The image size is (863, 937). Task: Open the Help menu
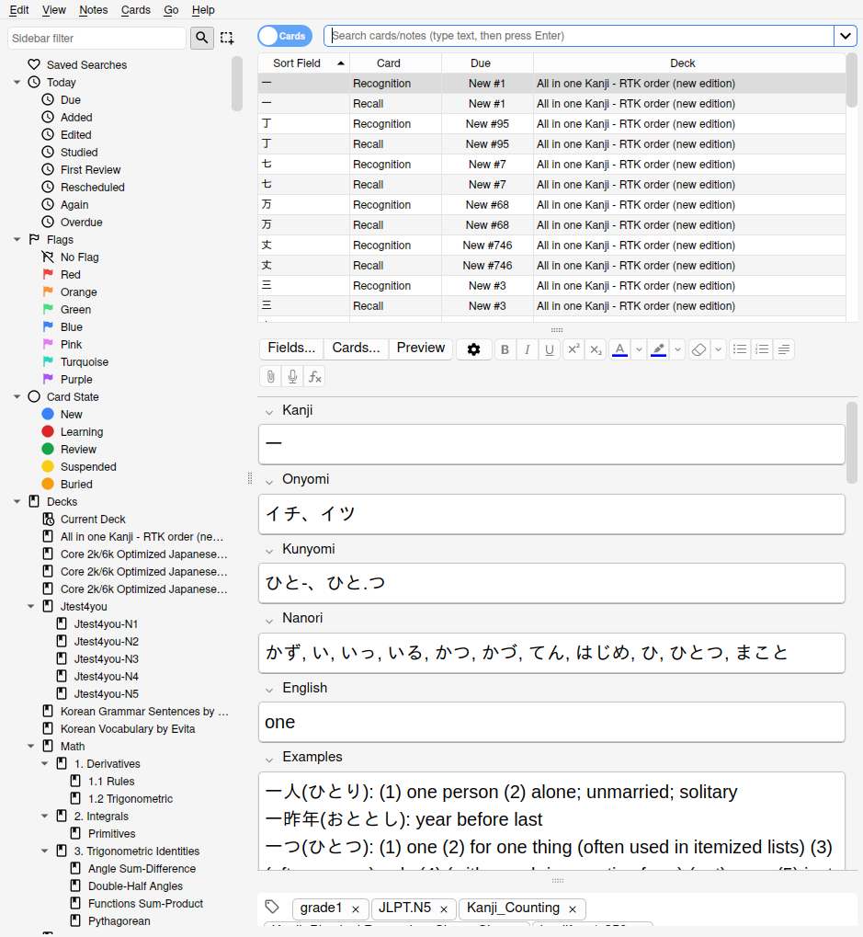[203, 10]
